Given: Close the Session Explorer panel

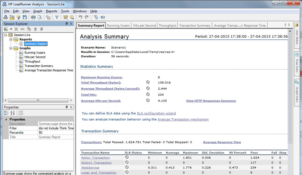Looking at the screenshot, I should coord(71,23).
